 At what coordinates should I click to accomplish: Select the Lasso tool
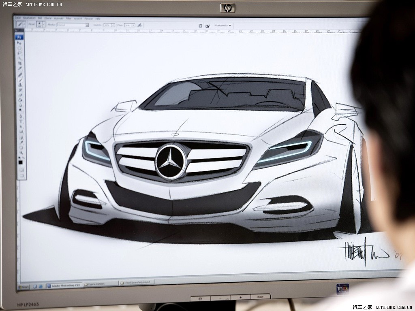(20, 53)
